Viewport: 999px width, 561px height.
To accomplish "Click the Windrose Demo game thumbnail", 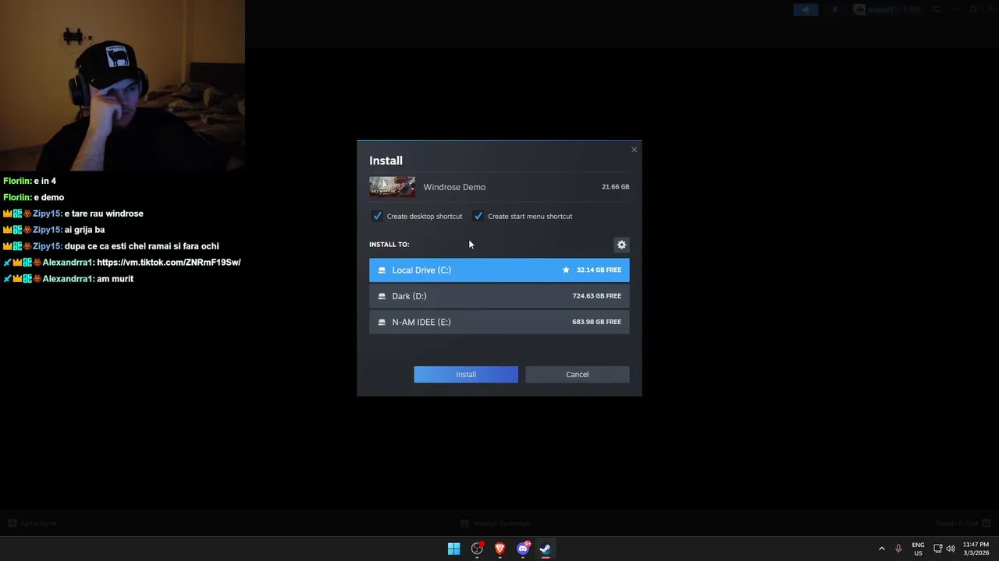I will pos(392,187).
